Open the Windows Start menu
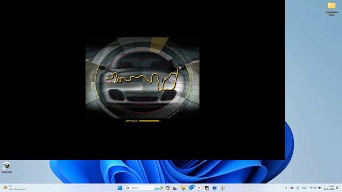342x192 pixels. [x=120, y=188]
